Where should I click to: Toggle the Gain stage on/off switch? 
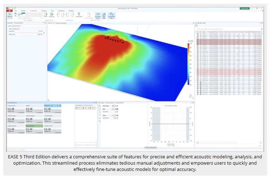coord(117,109)
